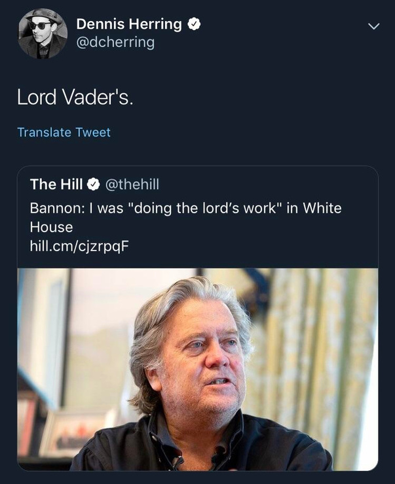This screenshot has width=395, height=484.
Task: Click the Dennis Herring display name
Action: click(129, 24)
